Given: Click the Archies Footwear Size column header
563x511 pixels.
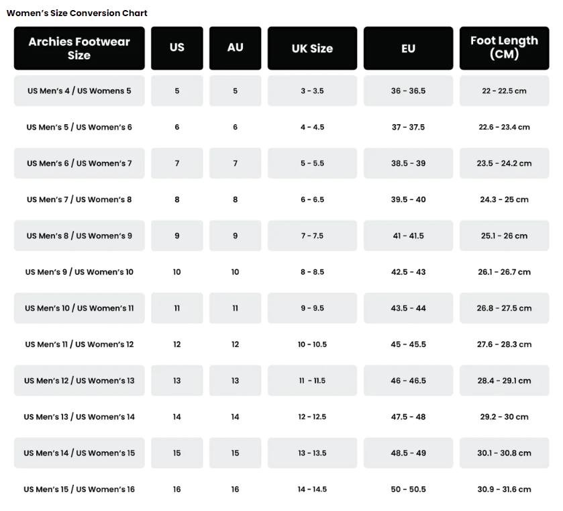Looking at the screenshot, I should pyautogui.click(x=79, y=48).
